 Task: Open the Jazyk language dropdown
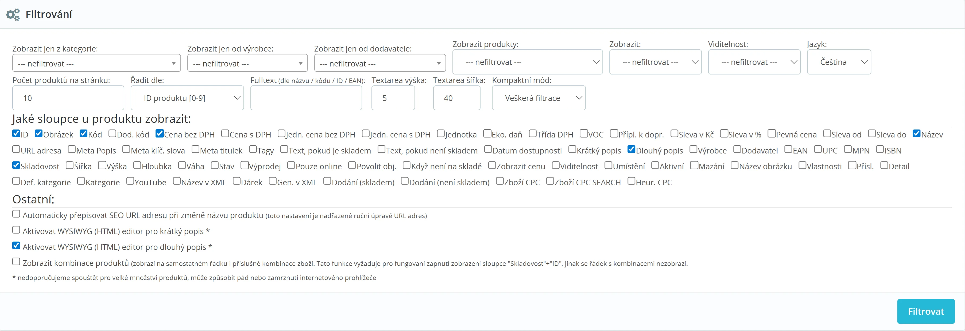point(838,62)
